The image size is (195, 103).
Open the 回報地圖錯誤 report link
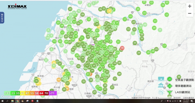188,98
